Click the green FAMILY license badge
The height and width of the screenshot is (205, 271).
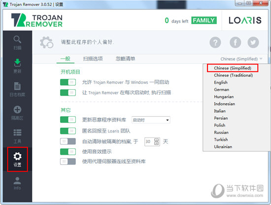204,20
